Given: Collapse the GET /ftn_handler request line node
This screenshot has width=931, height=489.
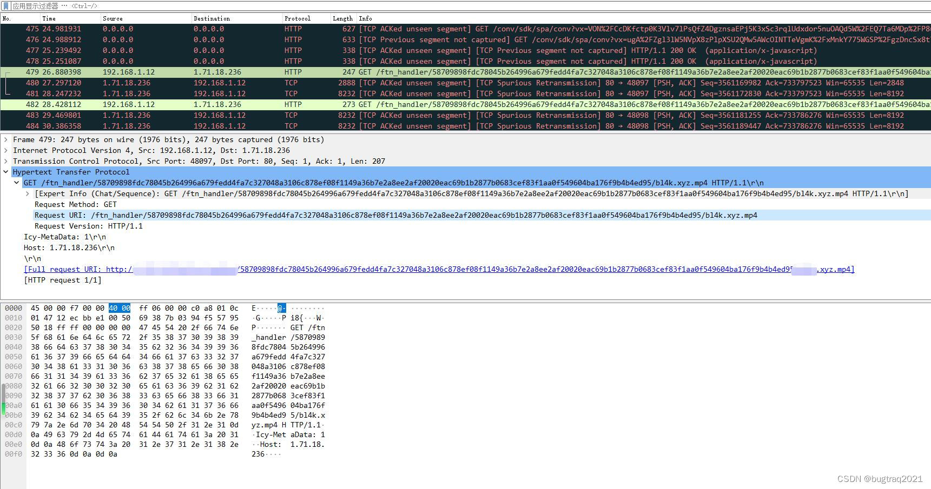Looking at the screenshot, I should point(17,183).
